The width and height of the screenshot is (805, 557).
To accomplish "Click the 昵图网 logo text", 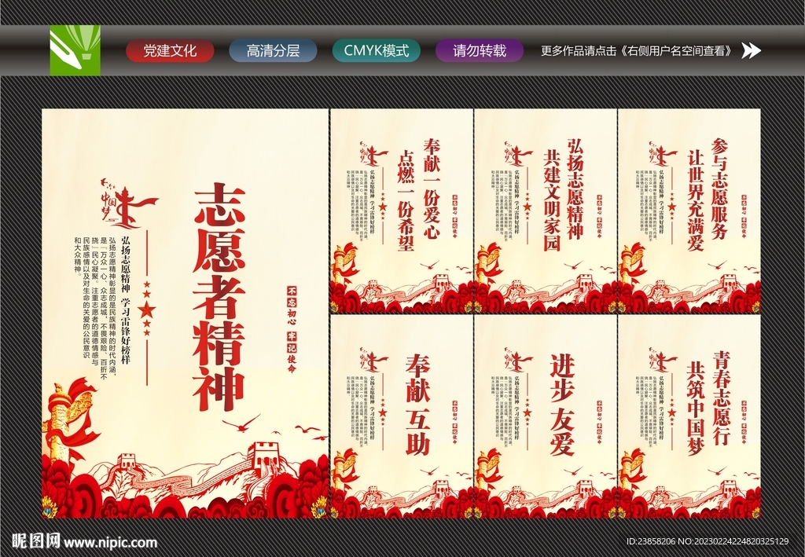I will pyautogui.click(x=35, y=541).
